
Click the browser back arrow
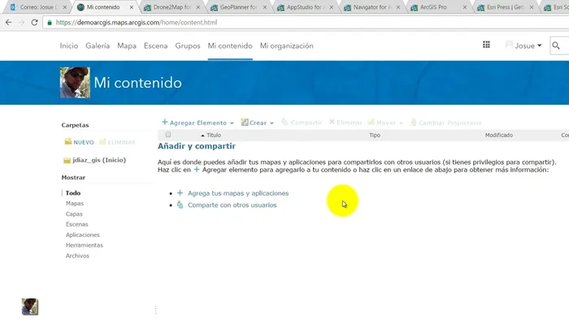tap(8, 23)
